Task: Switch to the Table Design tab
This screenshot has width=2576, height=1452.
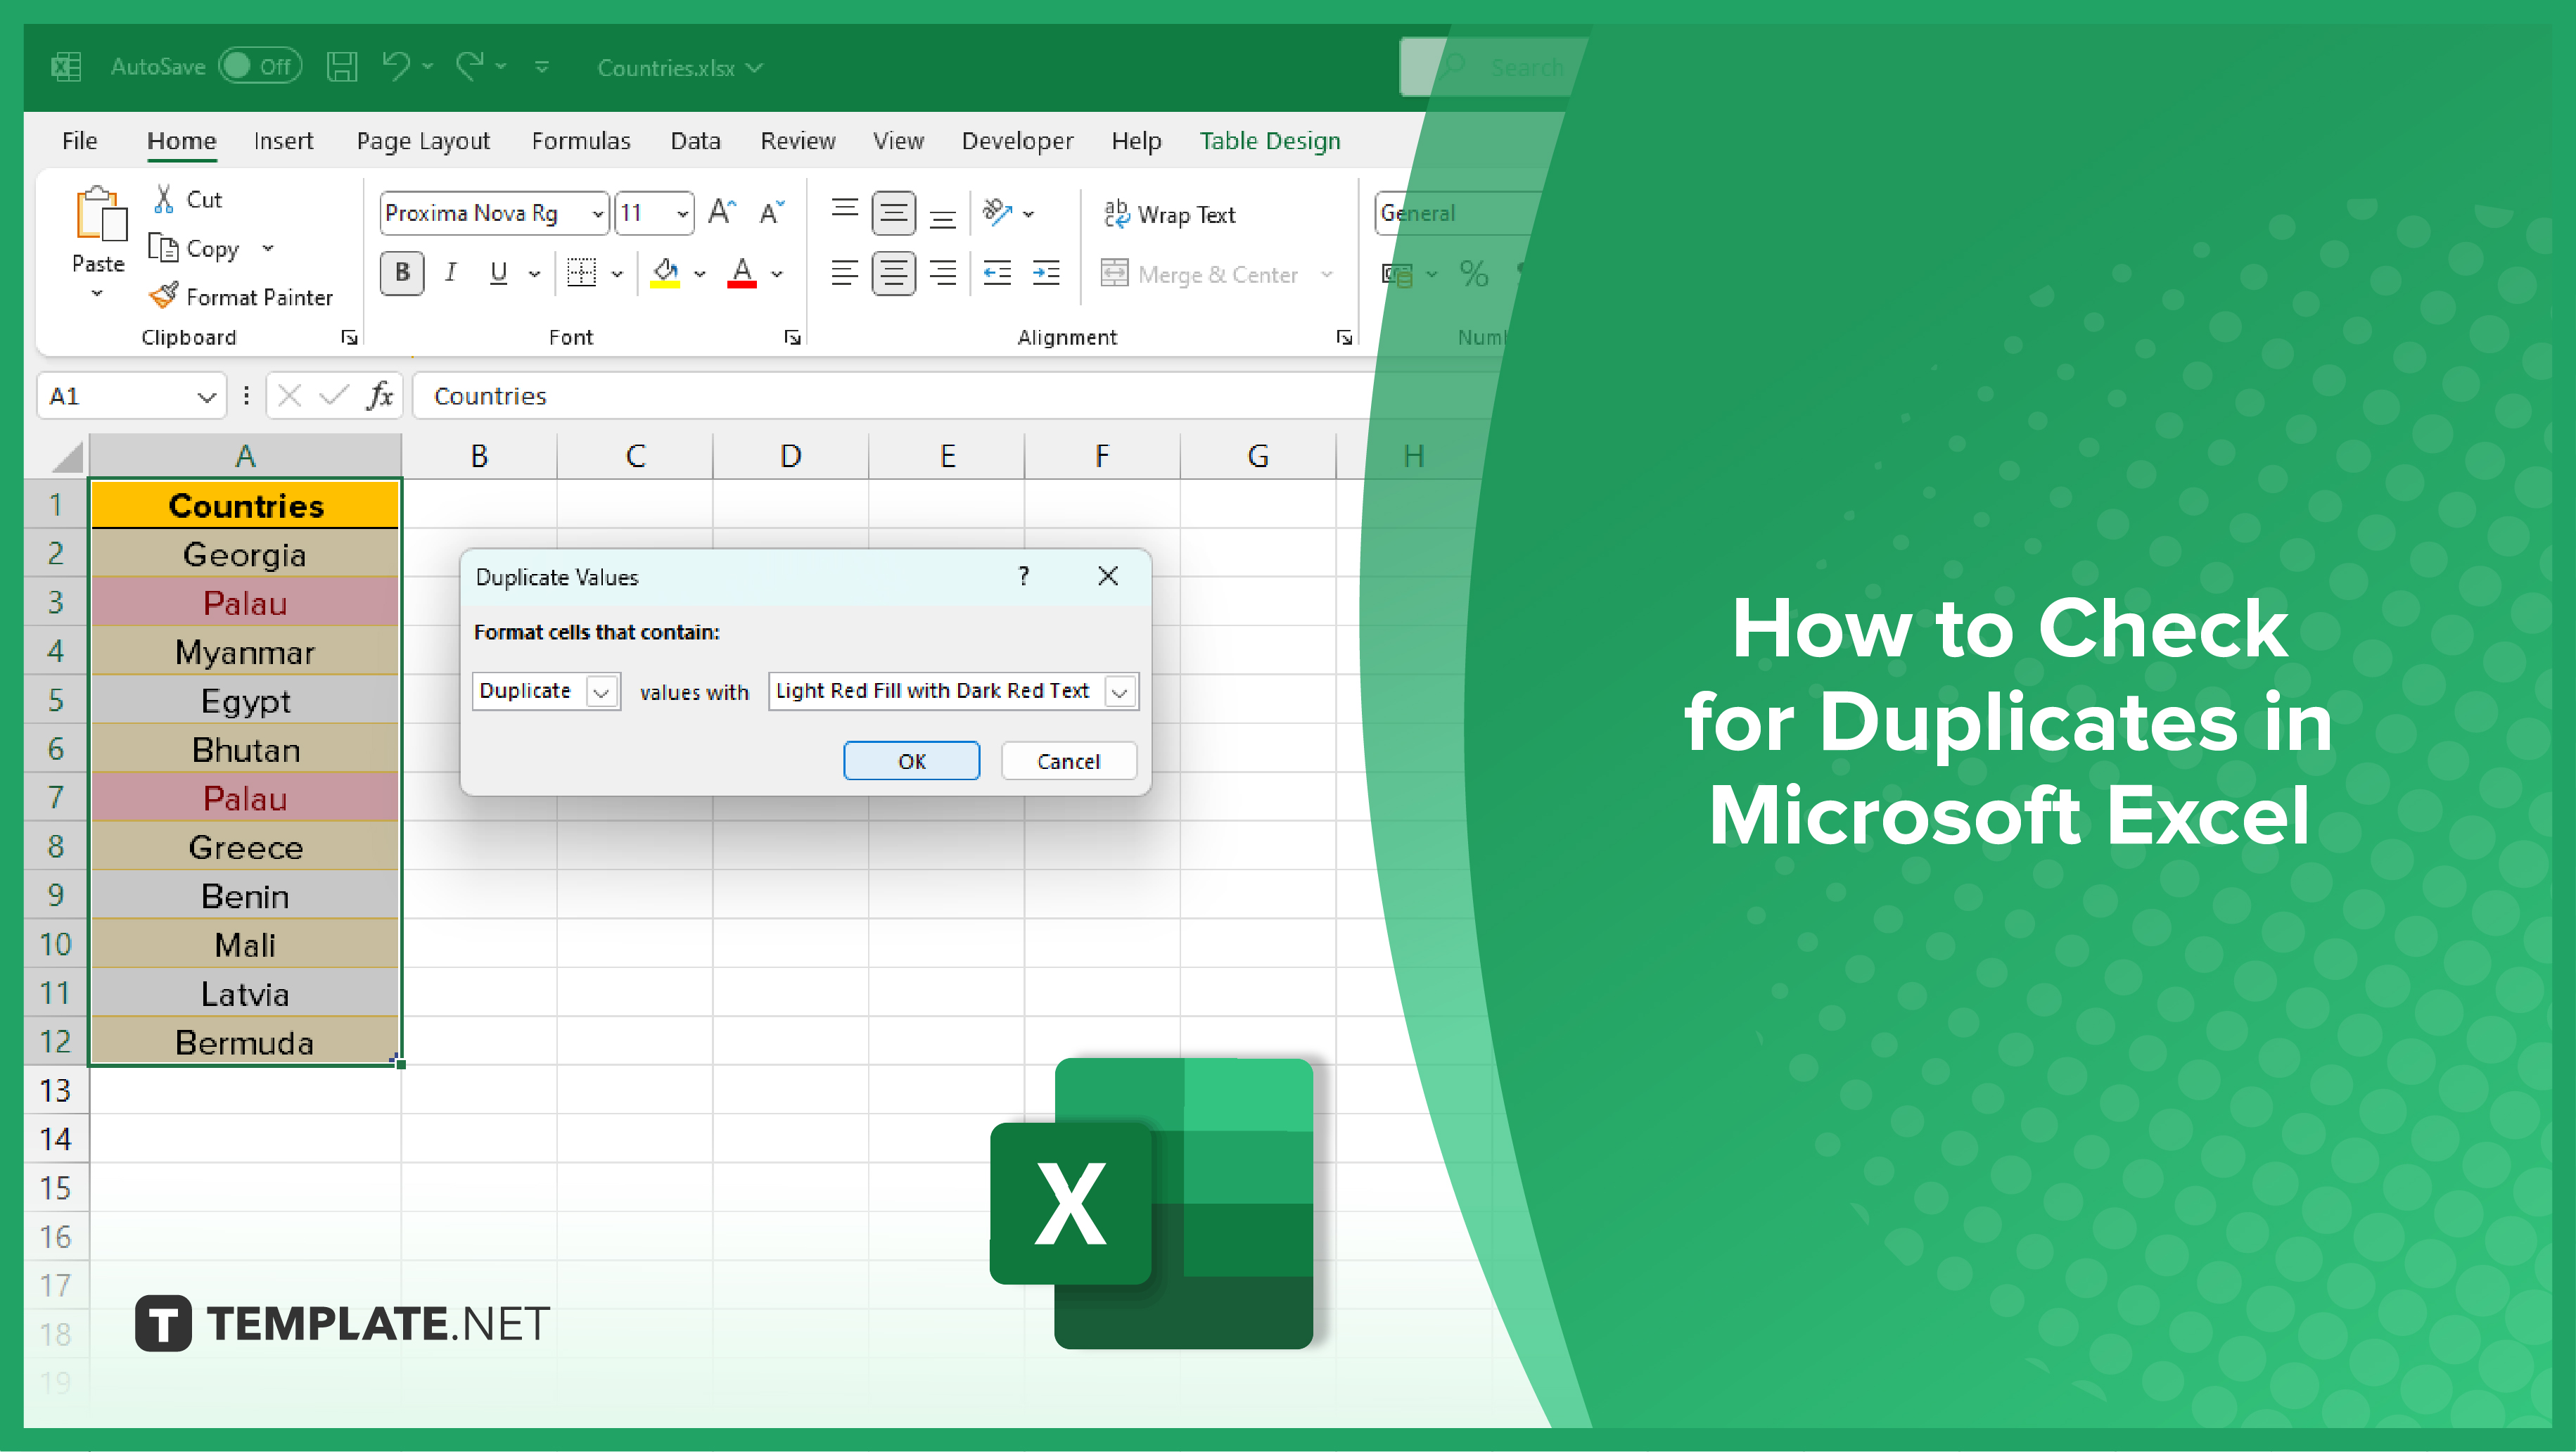Action: coord(1269,140)
